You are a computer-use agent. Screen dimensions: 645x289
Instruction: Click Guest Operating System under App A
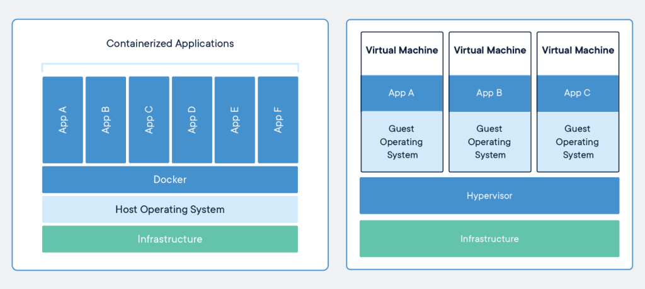coord(401,141)
